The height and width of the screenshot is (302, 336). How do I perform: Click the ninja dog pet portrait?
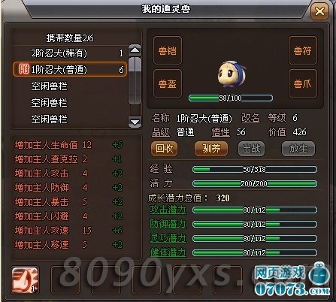[x=232, y=74]
